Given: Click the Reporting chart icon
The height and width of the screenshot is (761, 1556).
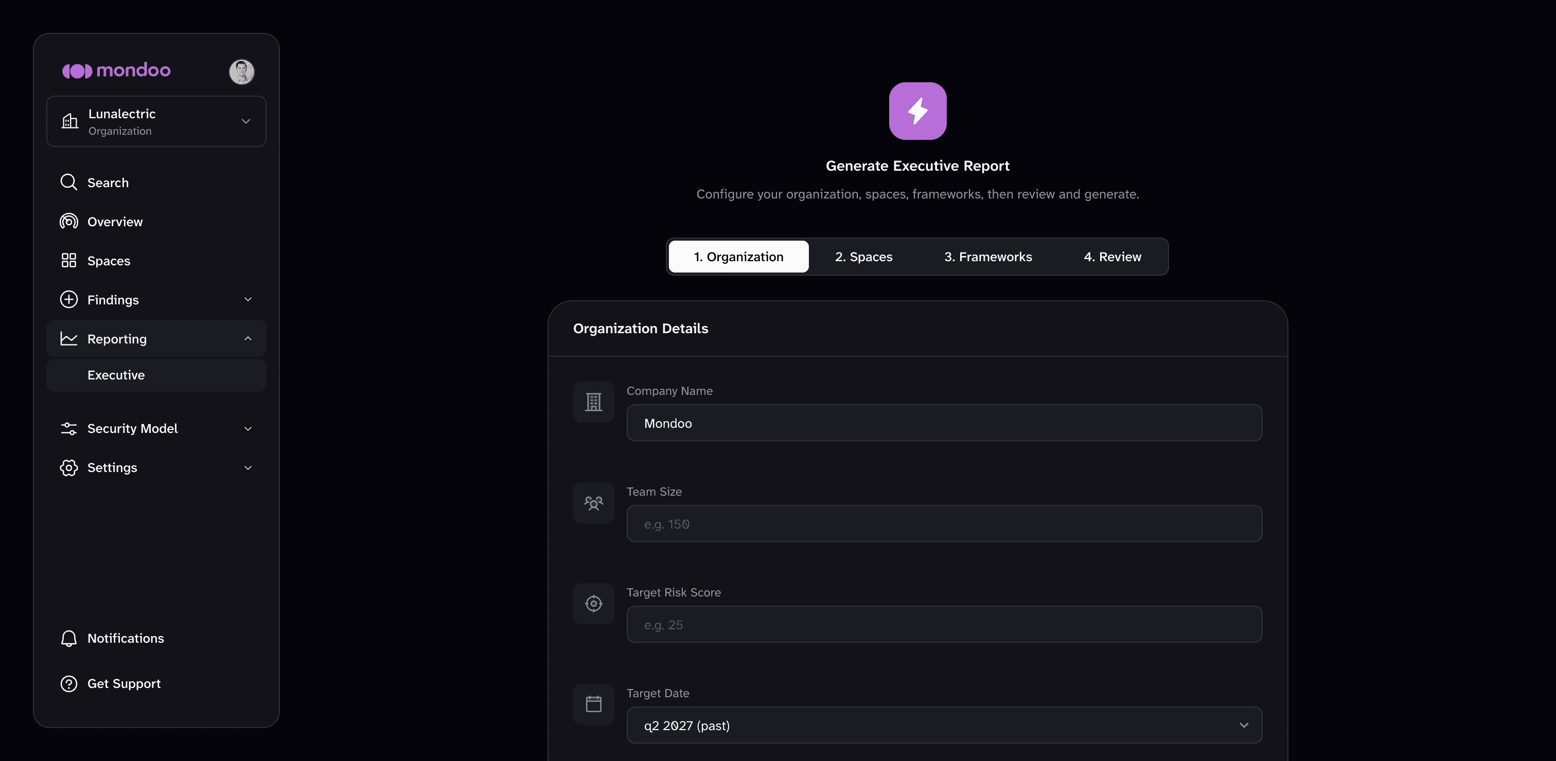Looking at the screenshot, I should pyautogui.click(x=69, y=338).
